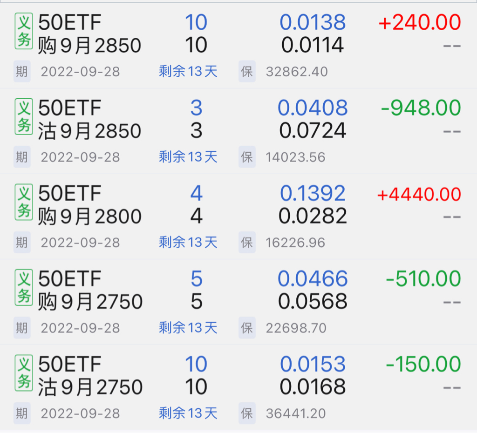Open the 50ETF 沽9月2850 position
The width and height of the screenshot is (477, 433).
(89, 120)
